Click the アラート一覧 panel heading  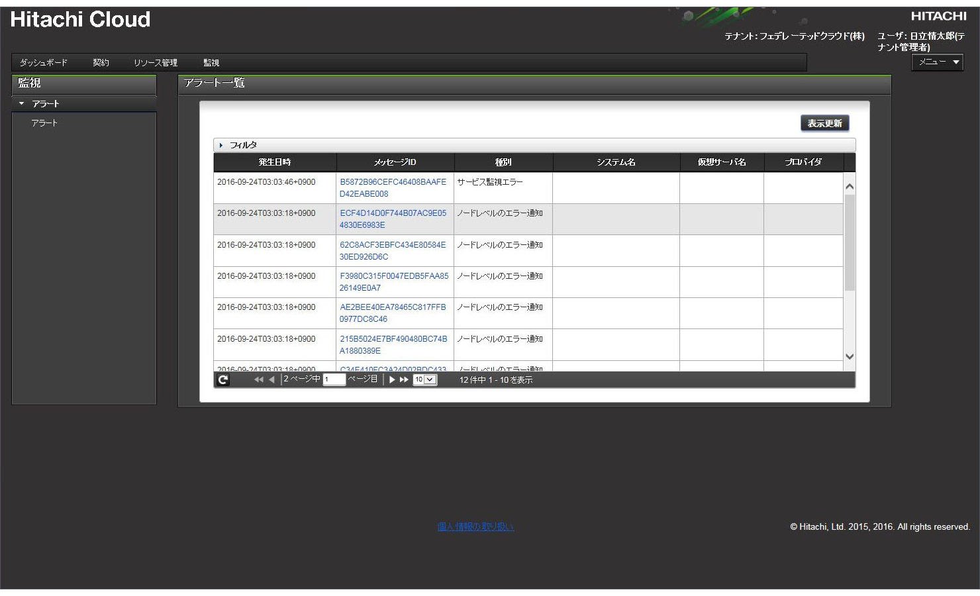point(215,83)
